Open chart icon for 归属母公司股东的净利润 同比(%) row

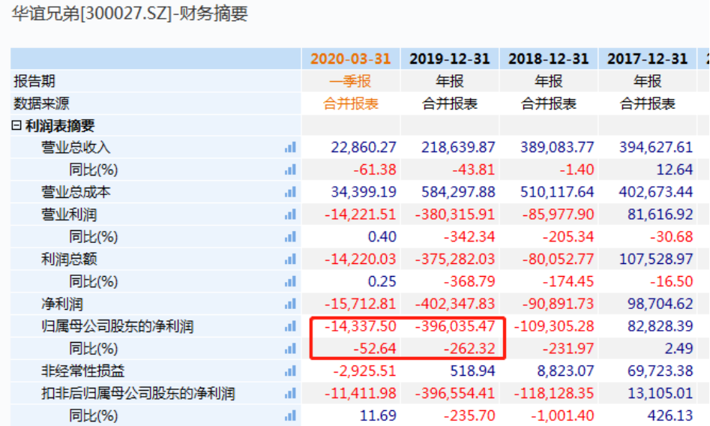(x=290, y=349)
